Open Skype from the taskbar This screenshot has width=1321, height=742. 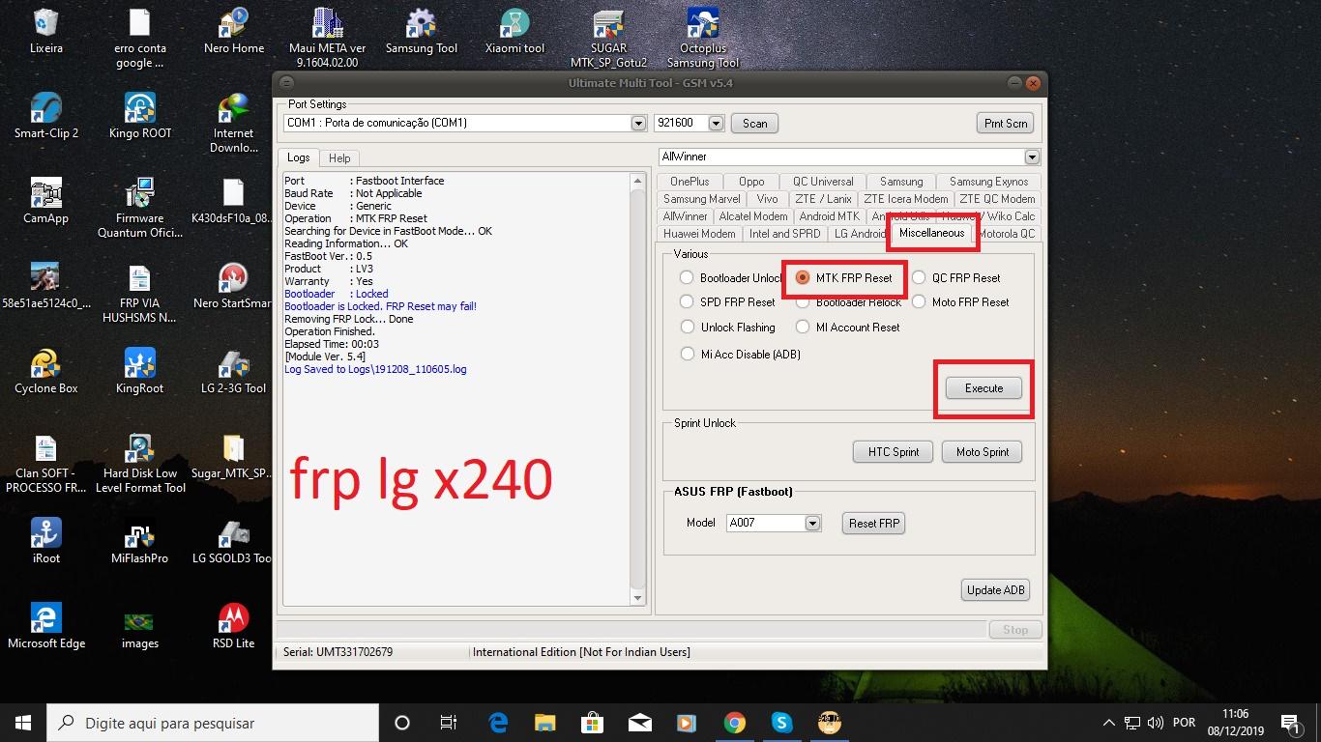(x=781, y=723)
